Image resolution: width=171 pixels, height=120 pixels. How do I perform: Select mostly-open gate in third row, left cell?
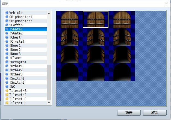[x=69, y=54]
